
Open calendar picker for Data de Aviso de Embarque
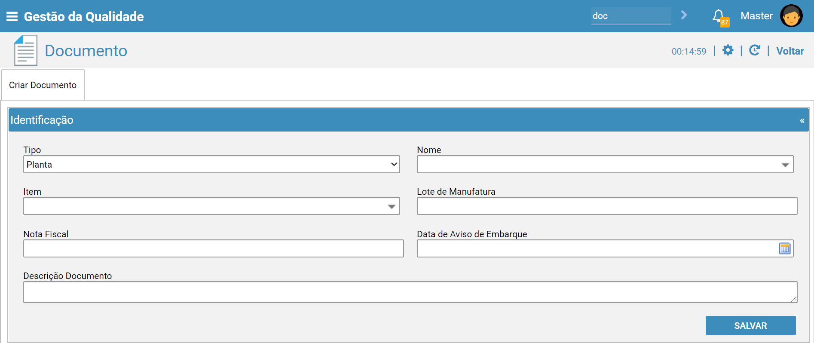click(784, 248)
